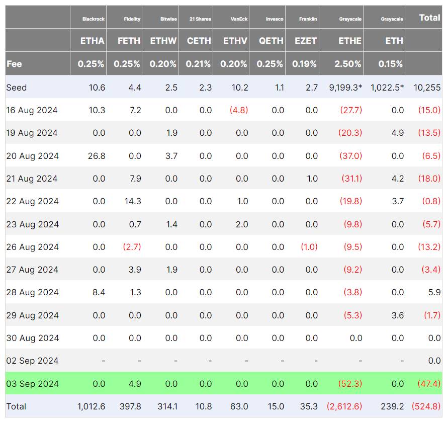Image resolution: width=447 pixels, height=422 pixels.
Task: Select the 0.19% Franklin fee cell
Action: [304, 64]
